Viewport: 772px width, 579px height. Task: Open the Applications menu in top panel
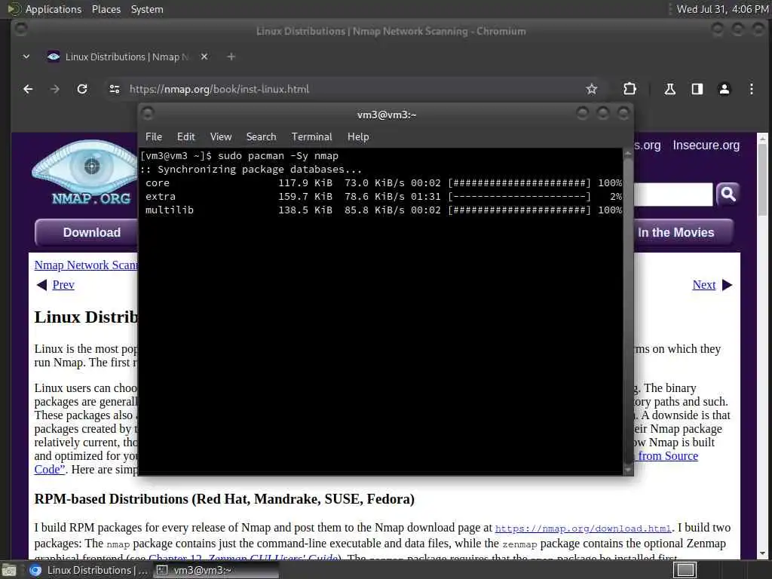(54, 9)
